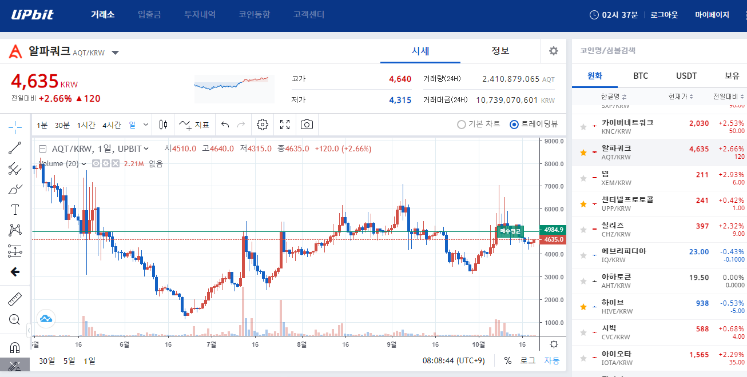Viewport: 747px width, 377px height.
Task: Toggle favorite star for 하이브
Action: (x=583, y=307)
